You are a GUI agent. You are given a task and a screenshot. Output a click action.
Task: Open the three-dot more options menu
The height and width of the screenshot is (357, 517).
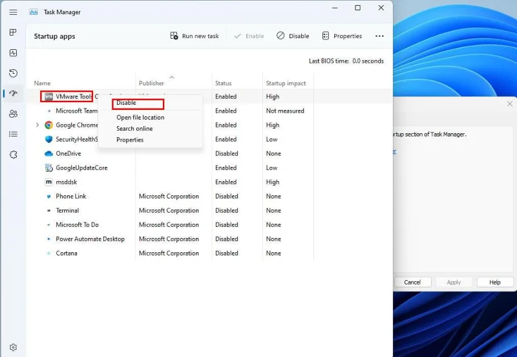tap(379, 36)
